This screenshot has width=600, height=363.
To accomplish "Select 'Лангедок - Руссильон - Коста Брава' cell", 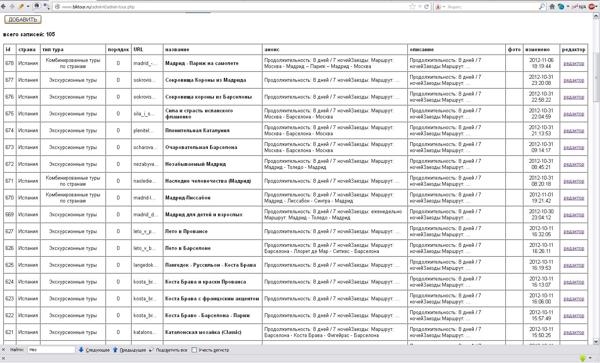I will pos(212,265).
